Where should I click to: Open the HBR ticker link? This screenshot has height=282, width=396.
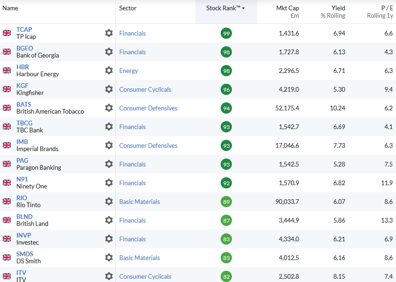point(23,67)
